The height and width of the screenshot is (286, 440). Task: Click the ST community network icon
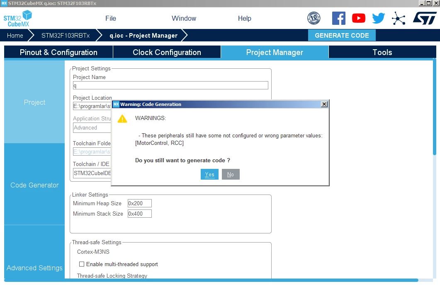click(x=399, y=19)
